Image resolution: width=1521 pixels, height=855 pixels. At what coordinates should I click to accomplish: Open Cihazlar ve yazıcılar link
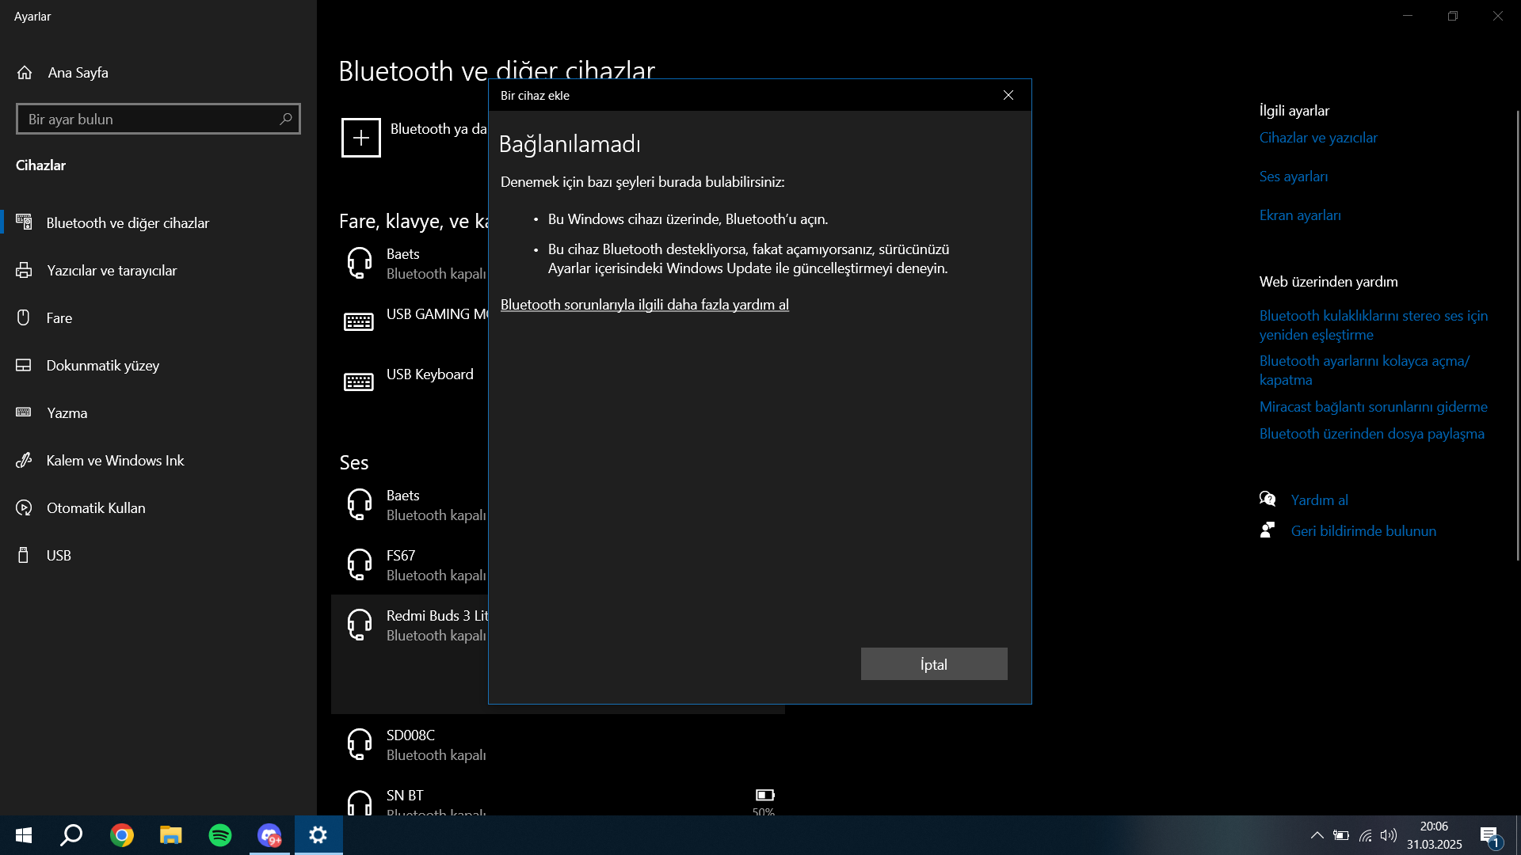[1318, 138]
